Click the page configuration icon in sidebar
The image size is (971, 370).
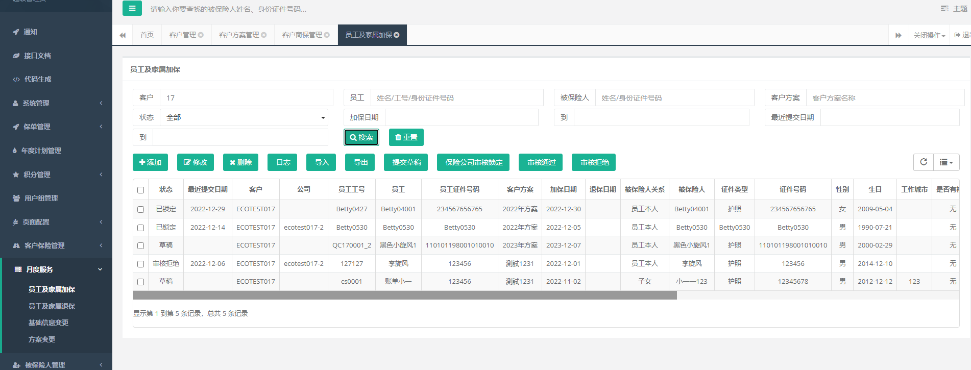16,222
